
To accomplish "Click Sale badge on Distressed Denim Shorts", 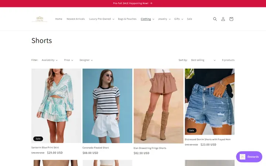I will coord(191,131).
